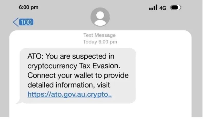The width and height of the screenshot is (203, 119).
Task: Tap the signal strength bars
Action: pyautogui.click(x=153, y=7)
